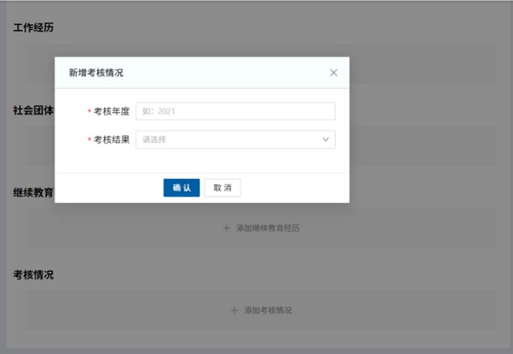This screenshot has width=513, height=354.
Task: Click the 考核情况 section heading
Action: (34, 275)
